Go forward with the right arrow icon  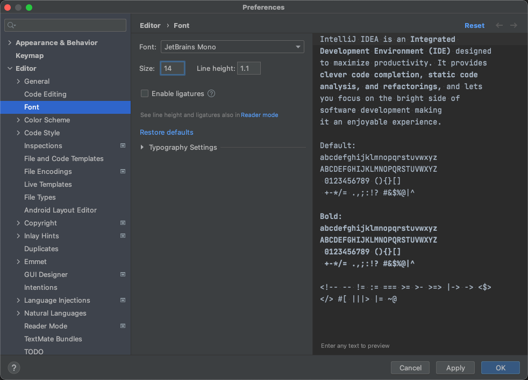click(x=513, y=26)
